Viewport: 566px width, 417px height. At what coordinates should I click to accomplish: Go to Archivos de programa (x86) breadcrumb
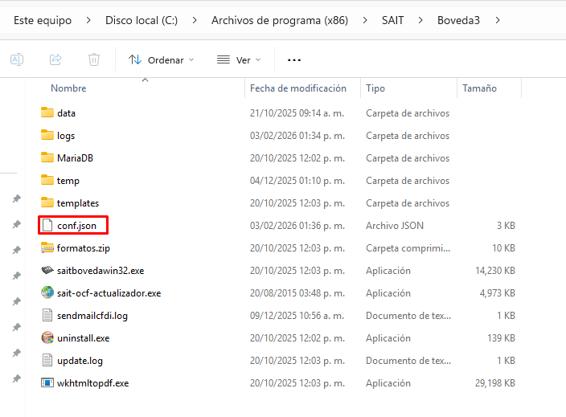(280, 19)
